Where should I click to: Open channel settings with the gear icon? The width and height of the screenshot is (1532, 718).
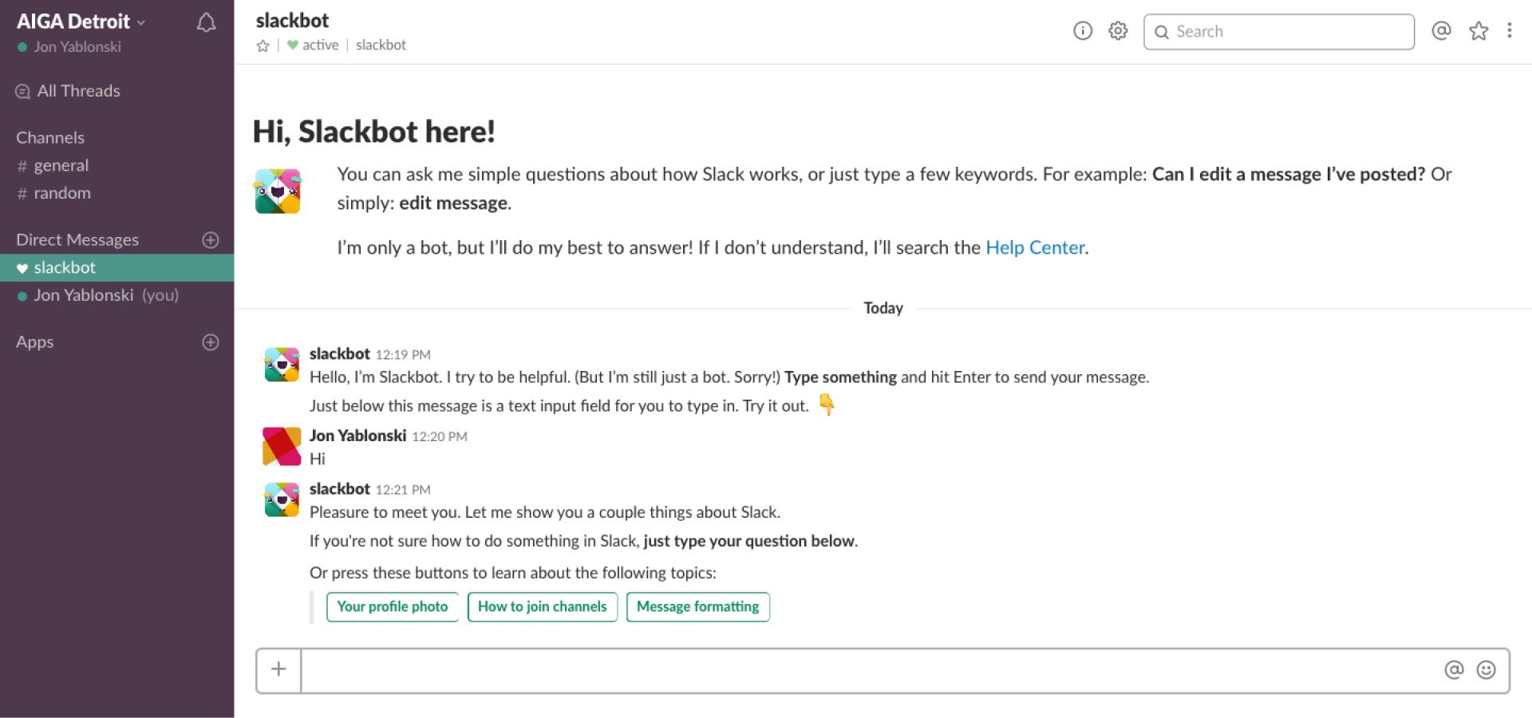click(1117, 31)
